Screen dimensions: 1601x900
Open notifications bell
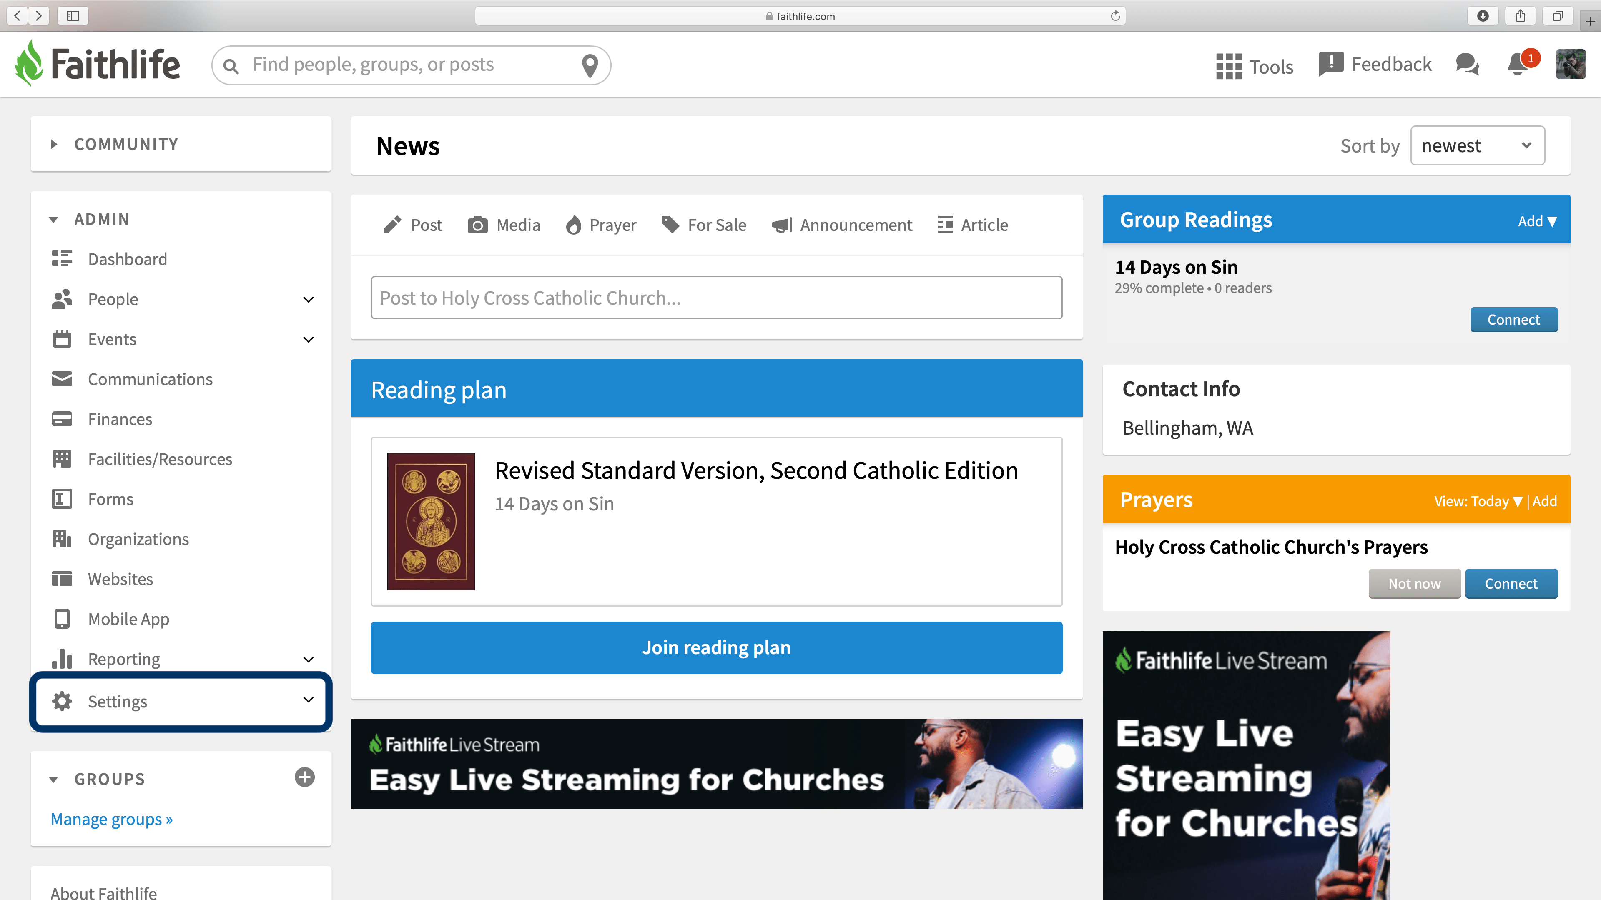click(1517, 64)
